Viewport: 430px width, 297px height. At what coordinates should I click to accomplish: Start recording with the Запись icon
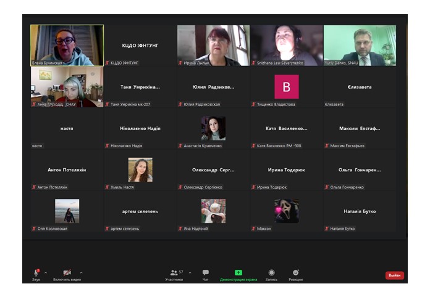point(271,272)
